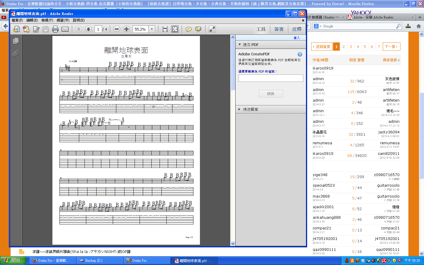Screen dimensions: 424x265
Task: Open the page thumbnails panel icon
Action: (x=16, y=41)
